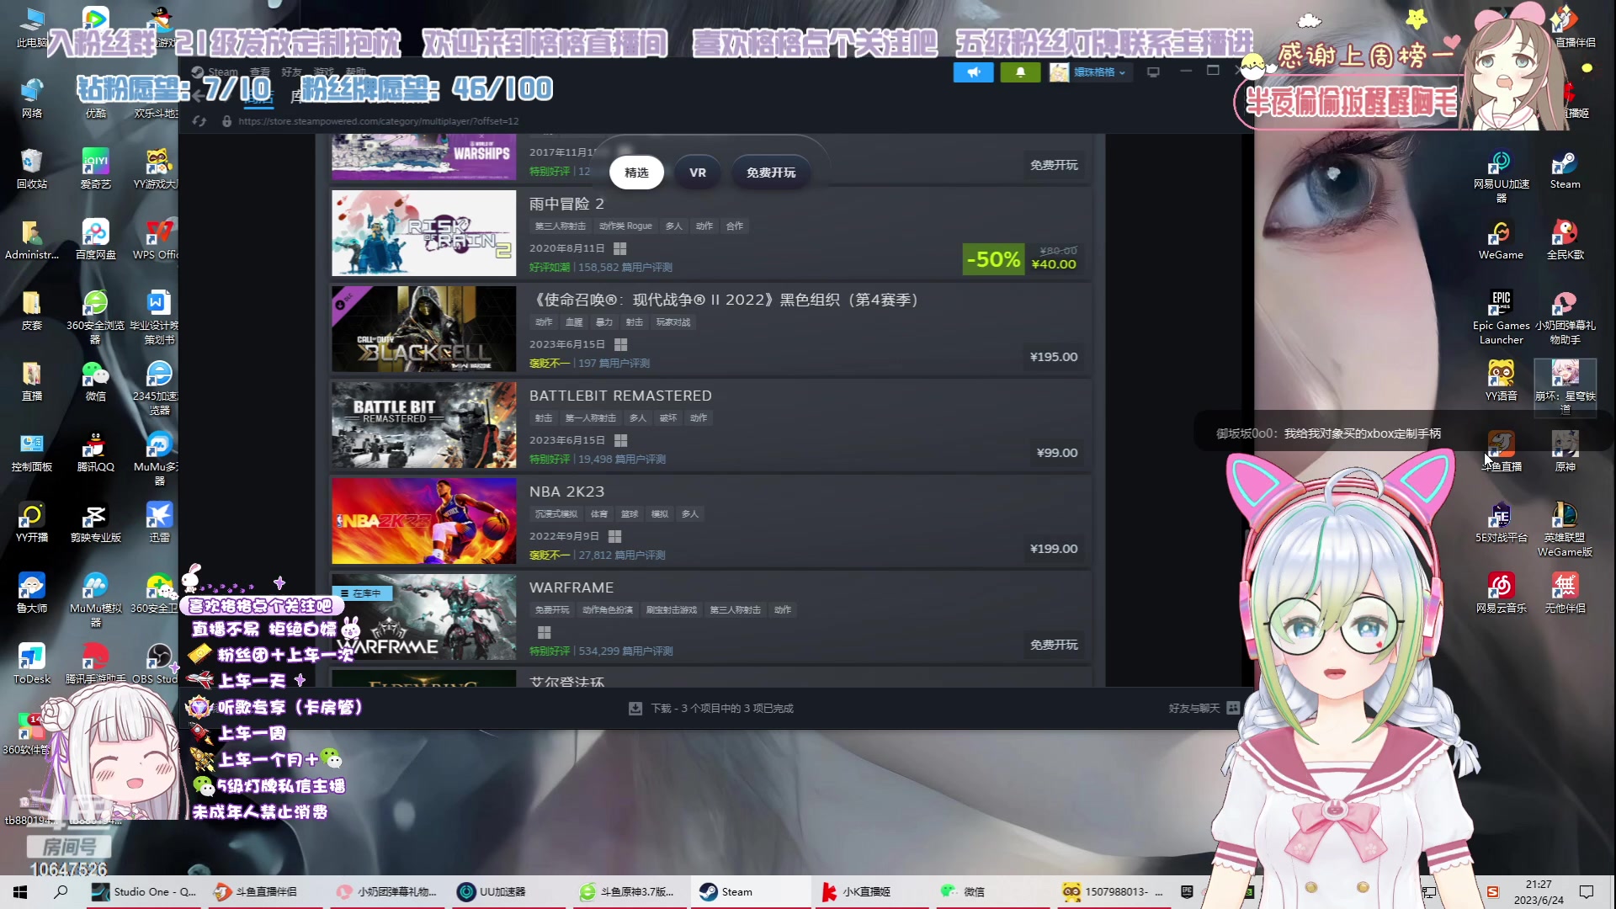Select the 精选 filter tab
The height and width of the screenshot is (909, 1616).
click(x=636, y=173)
